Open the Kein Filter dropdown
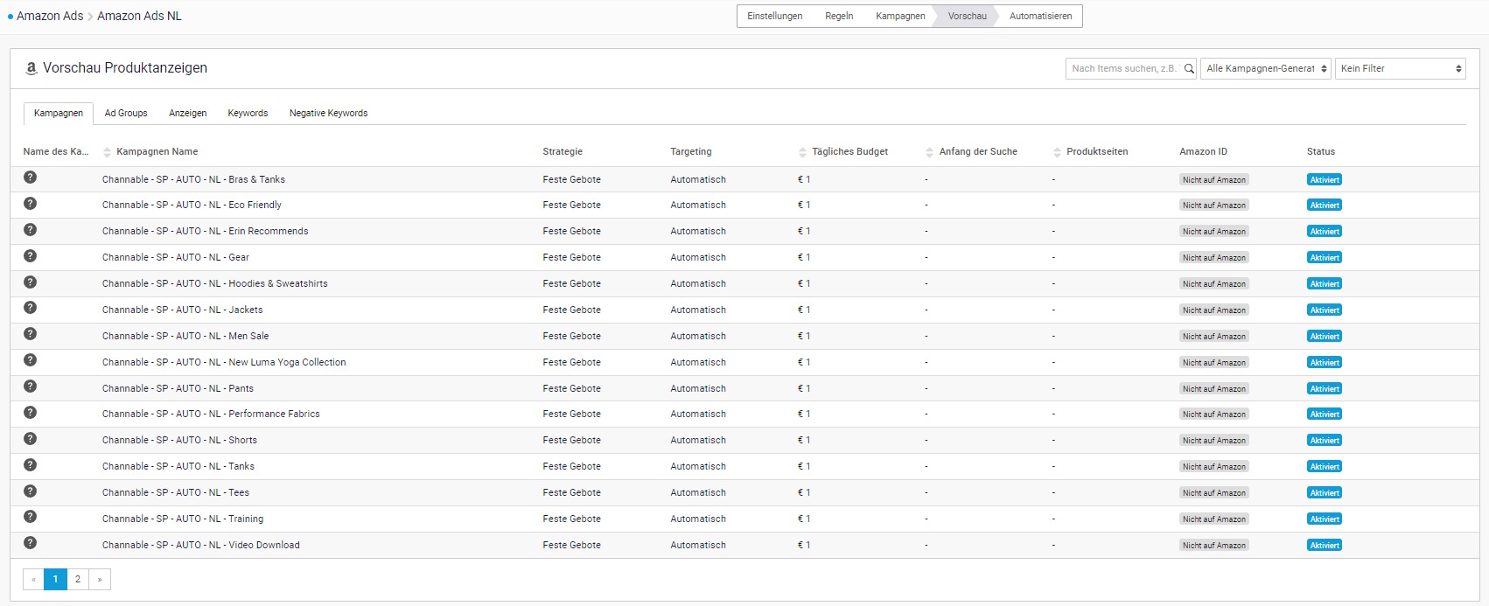1489x606 pixels. point(1401,68)
